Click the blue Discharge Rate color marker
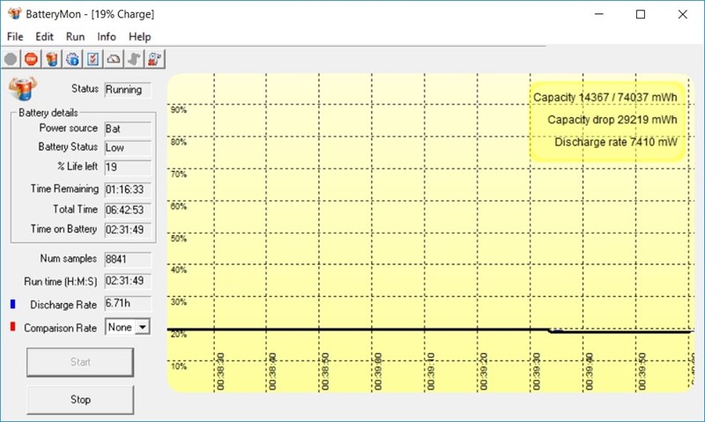705x422 pixels. click(x=12, y=304)
